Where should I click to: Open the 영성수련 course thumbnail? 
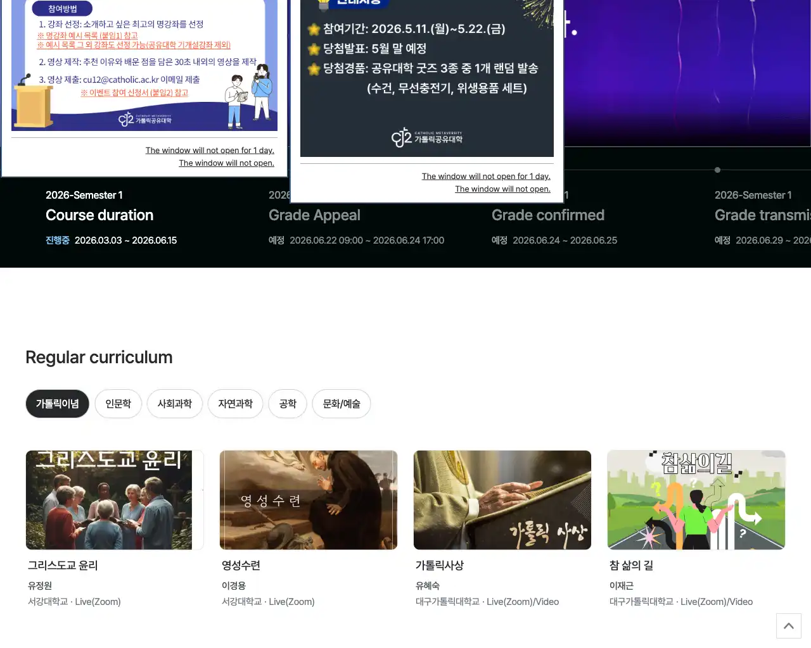coord(309,500)
